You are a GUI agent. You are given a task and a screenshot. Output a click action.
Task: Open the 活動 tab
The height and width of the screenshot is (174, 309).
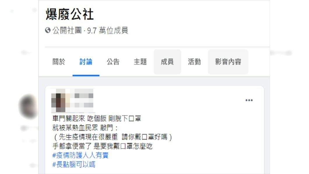pos(194,62)
